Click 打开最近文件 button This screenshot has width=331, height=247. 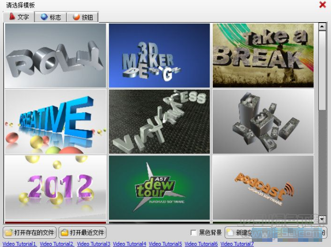82,233
